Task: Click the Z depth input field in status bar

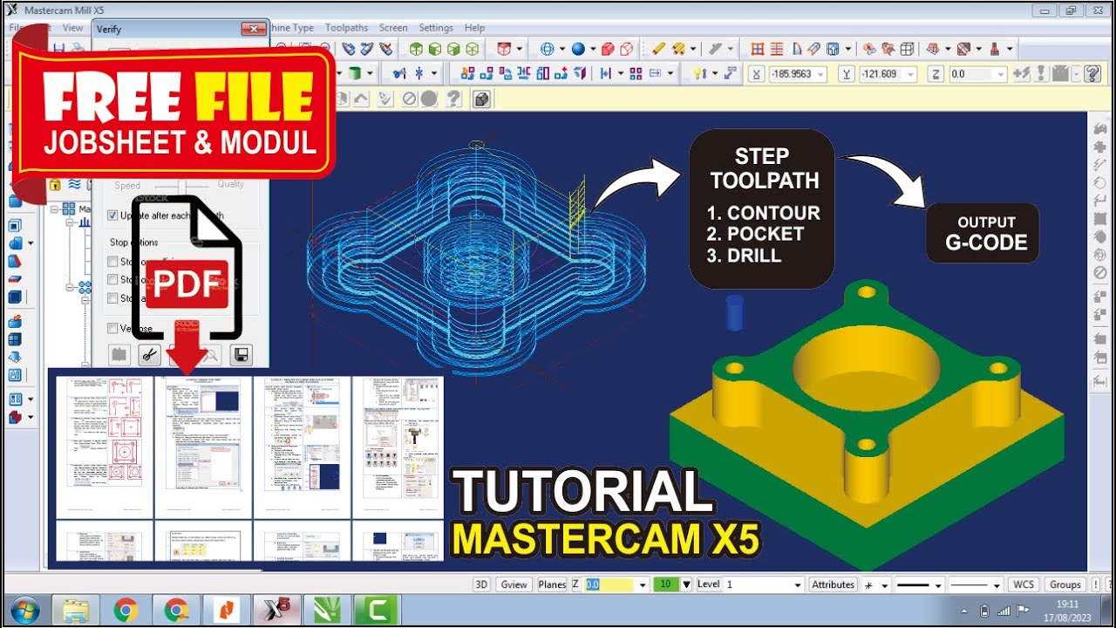Action: click(x=610, y=584)
